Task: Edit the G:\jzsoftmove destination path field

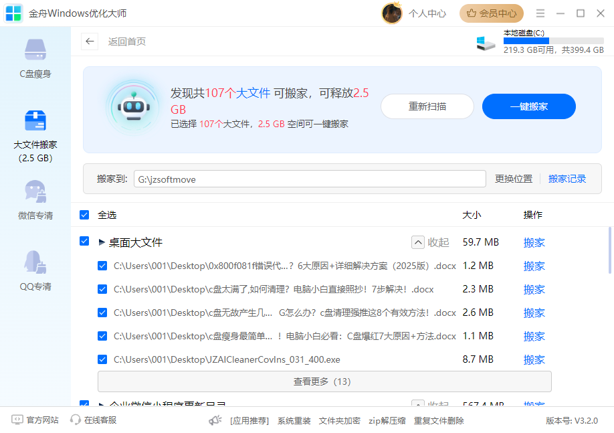Action: (x=310, y=179)
